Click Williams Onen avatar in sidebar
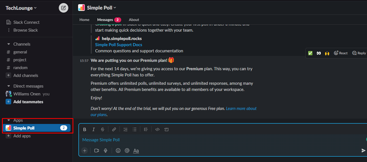Image resolution: width=367 pixels, height=162 pixels. 9,94
